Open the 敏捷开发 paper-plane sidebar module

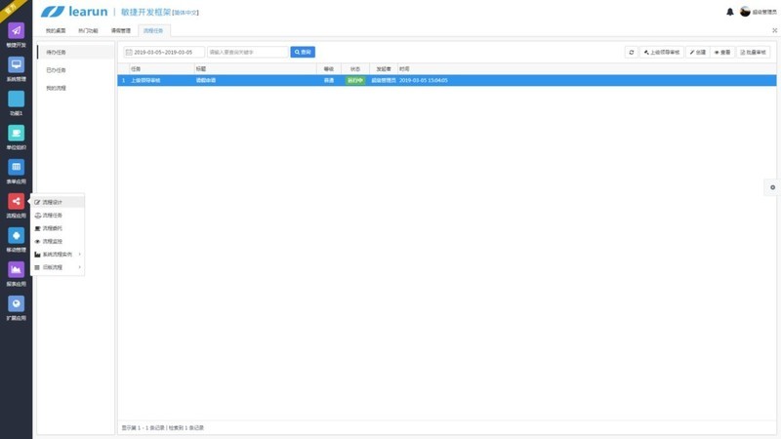(16, 31)
